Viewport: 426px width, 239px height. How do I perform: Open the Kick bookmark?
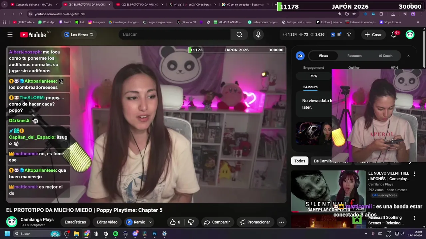[80, 22]
